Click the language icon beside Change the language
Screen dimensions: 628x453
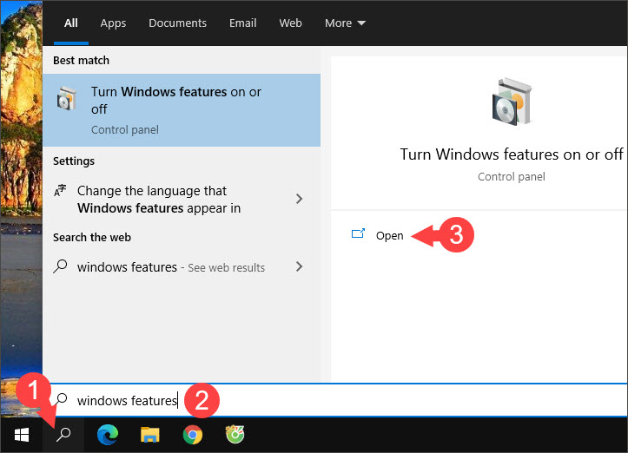[60, 190]
